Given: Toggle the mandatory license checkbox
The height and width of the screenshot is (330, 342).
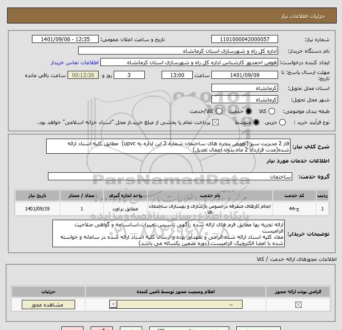Looking at the screenshot, I should point(298,305).
